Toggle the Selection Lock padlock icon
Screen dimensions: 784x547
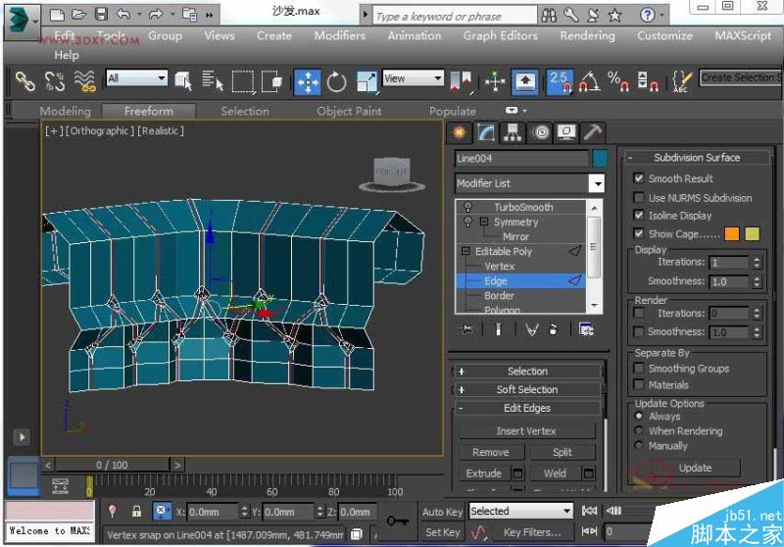(x=135, y=511)
